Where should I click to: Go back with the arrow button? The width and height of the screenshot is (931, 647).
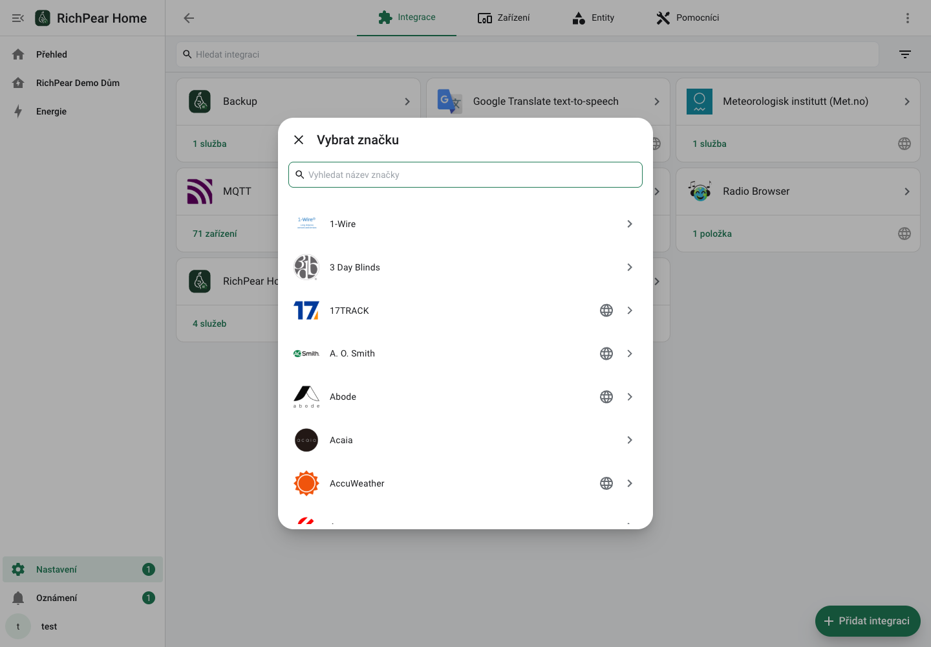coord(189,18)
